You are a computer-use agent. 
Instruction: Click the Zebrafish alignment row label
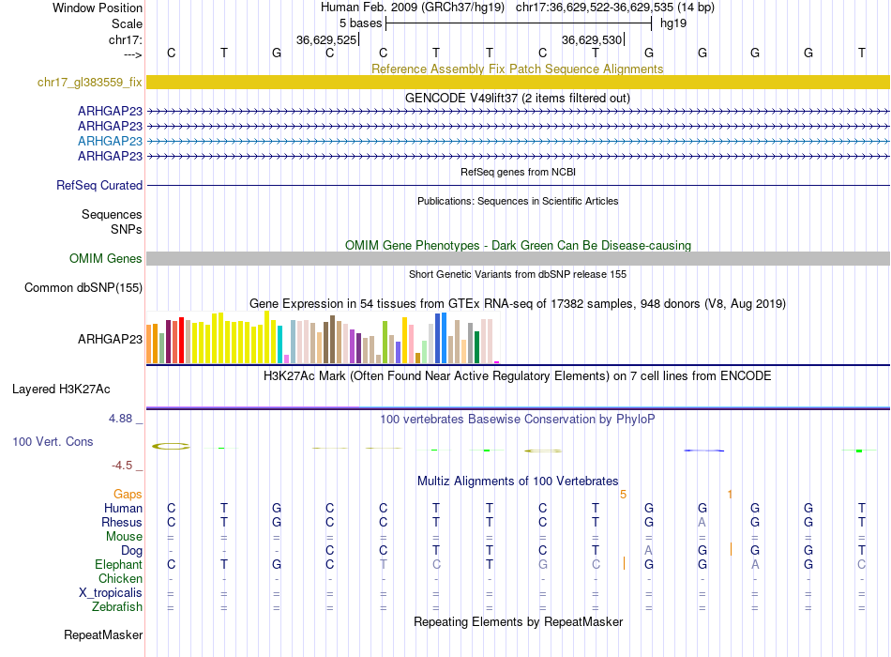tap(117, 607)
